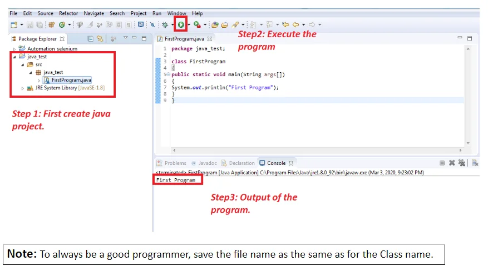Click the Save All icon

click(x=40, y=25)
